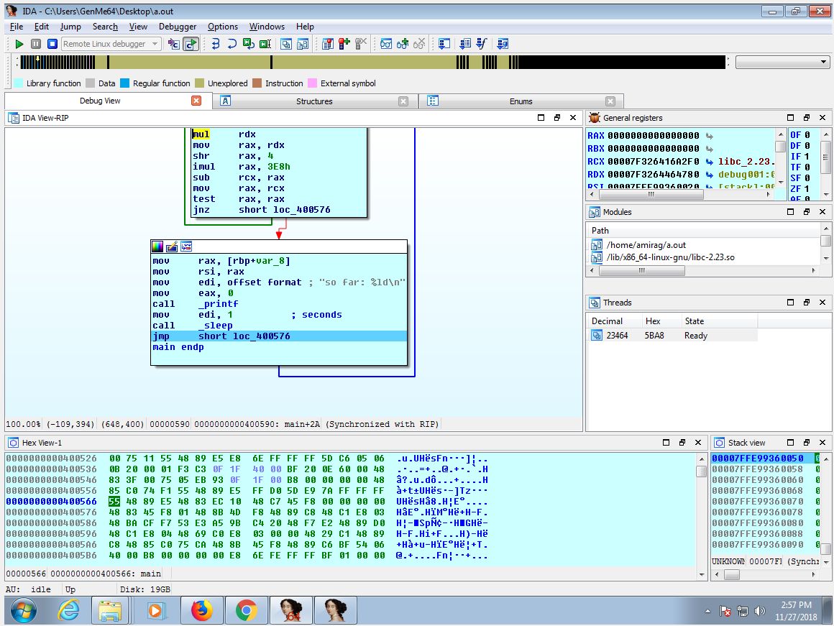Toggle the IF flag value
834x626 pixels.
[807, 157]
